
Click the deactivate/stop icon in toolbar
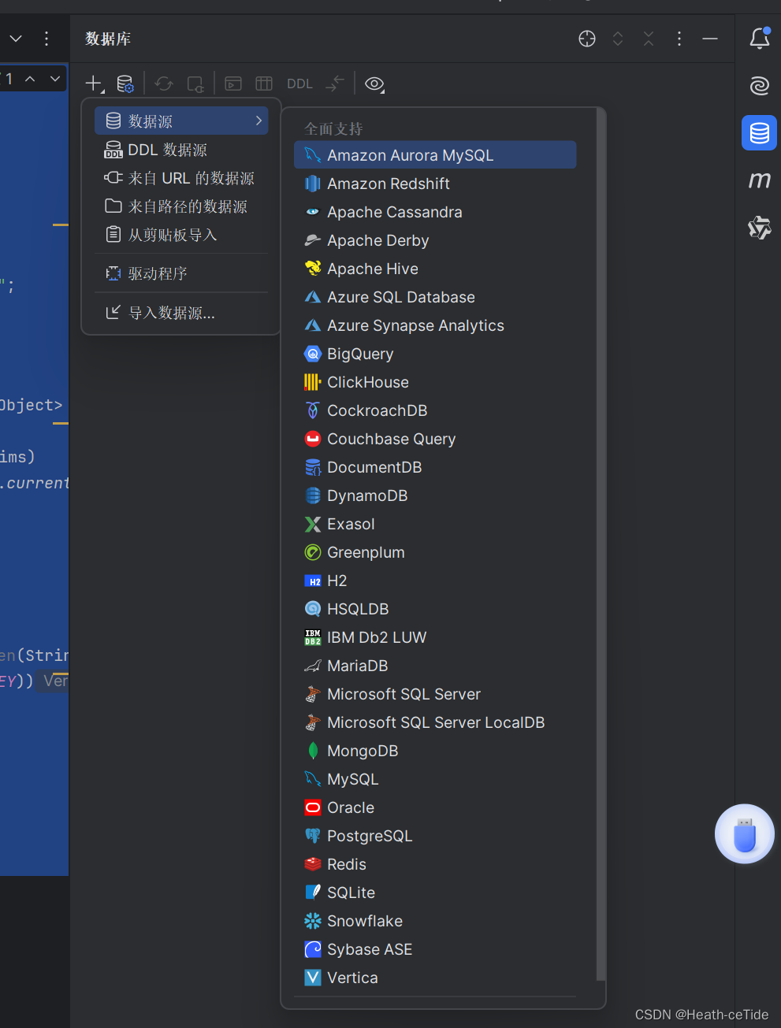click(195, 84)
